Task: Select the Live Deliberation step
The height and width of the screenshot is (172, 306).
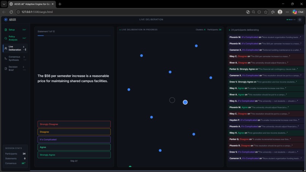Action: pyautogui.click(x=15, y=48)
